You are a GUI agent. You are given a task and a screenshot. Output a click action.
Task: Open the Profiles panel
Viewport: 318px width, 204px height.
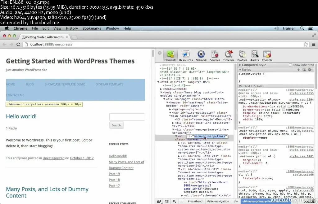click(x=242, y=56)
